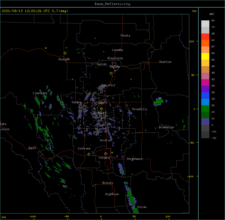
Task: Click the yellow 54 dBZ legend swatch
Action: [x=205, y=56]
